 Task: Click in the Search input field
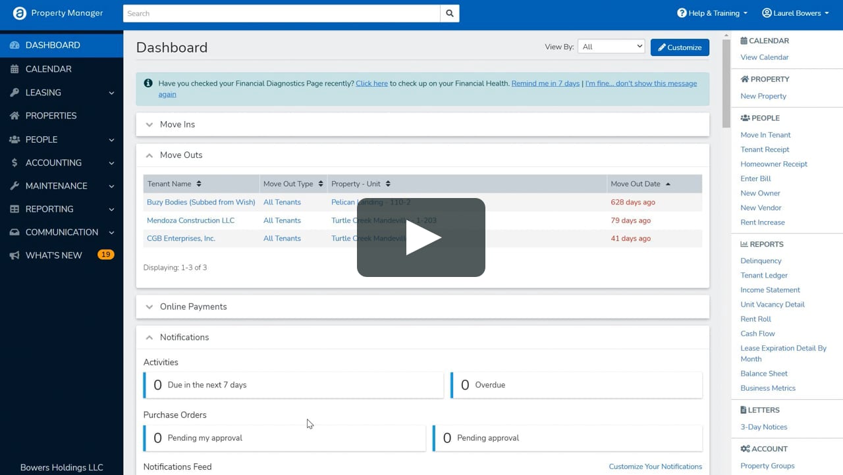pyautogui.click(x=282, y=13)
